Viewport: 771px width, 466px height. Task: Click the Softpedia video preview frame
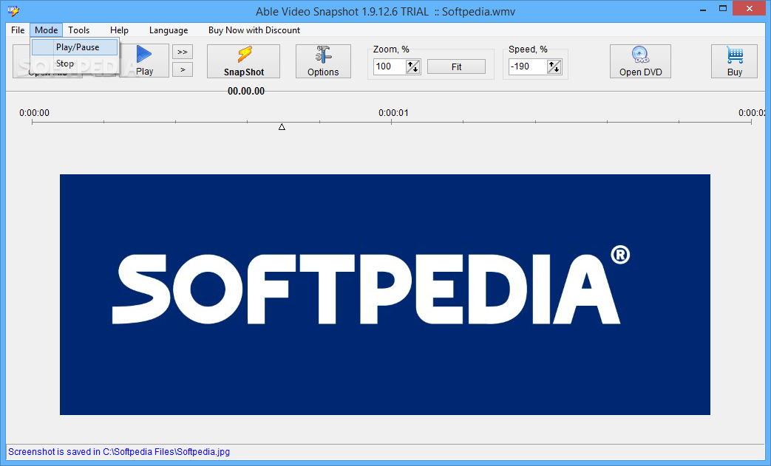[x=385, y=295]
